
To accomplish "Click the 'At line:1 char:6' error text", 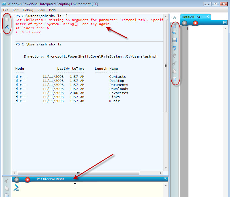I will pyautogui.click(x=32, y=28).
